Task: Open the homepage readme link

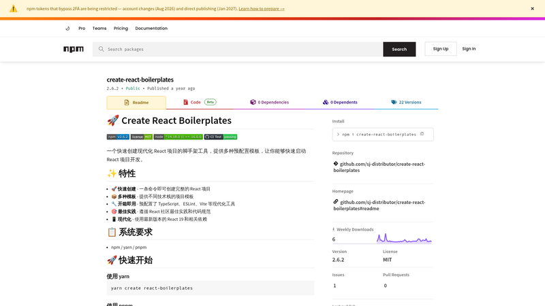Action: pyautogui.click(x=379, y=205)
